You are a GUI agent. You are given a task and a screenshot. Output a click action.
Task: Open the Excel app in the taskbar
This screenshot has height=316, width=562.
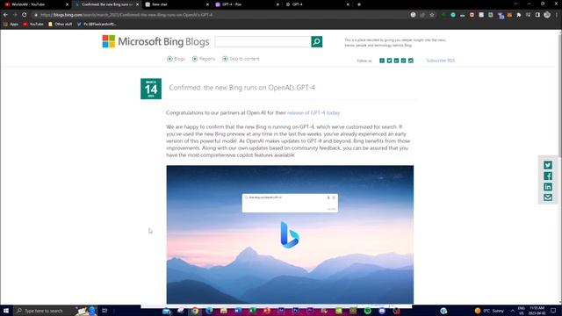pos(252,311)
